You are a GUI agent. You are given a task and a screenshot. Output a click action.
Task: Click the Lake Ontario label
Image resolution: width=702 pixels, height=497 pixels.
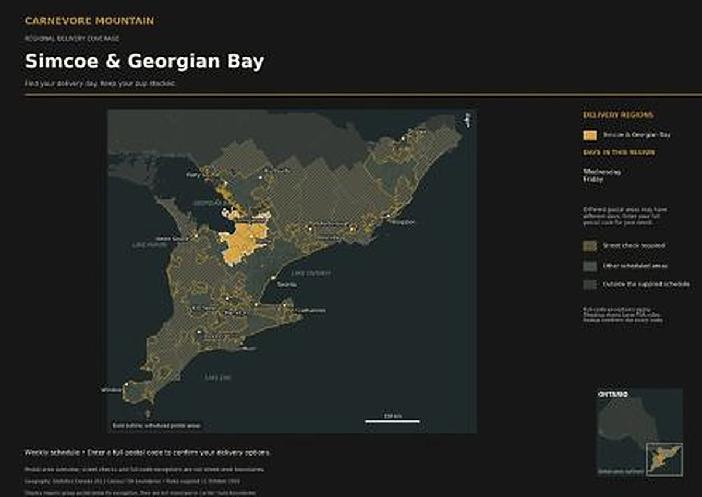coord(311,273)
